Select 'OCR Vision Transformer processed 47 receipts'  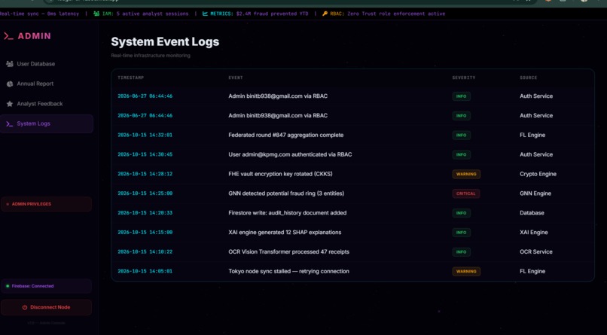click(288, 252)
